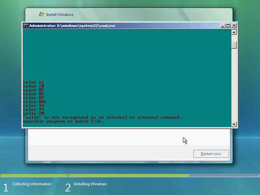Viewport: 260px width, 195px height.
Task: Click the 'color 34' line
Action: 33,106
